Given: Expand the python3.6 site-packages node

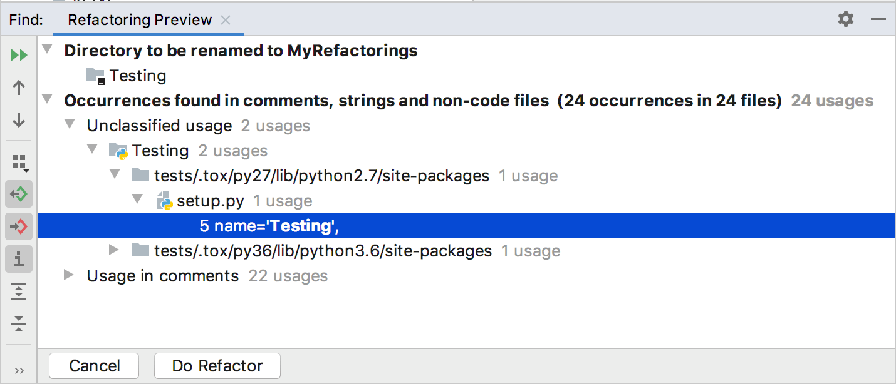Looking at the screenshot, I should (x=114, y=250).
